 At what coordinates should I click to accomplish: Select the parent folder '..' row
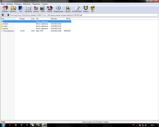(x=36, y=21)
